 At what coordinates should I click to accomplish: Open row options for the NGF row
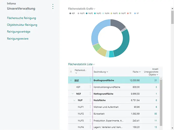coord(90,94)
